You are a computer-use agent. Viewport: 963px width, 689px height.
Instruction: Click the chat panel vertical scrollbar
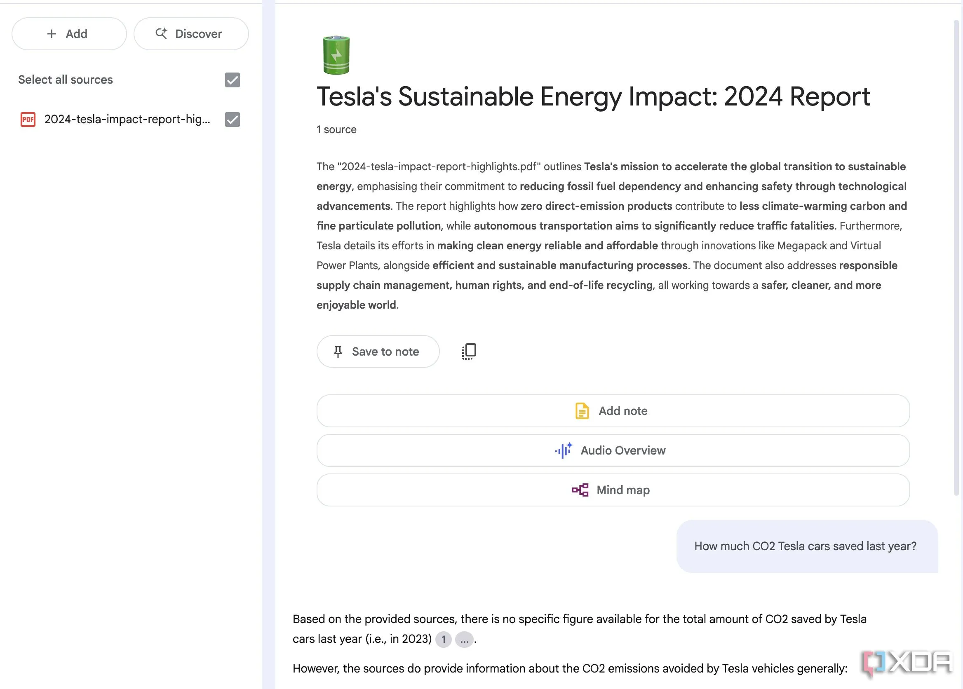point(956,257)
